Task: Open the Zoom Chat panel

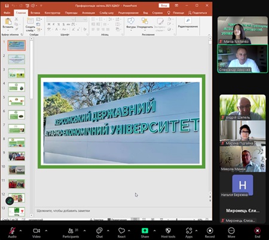Action: pos(99,232)
